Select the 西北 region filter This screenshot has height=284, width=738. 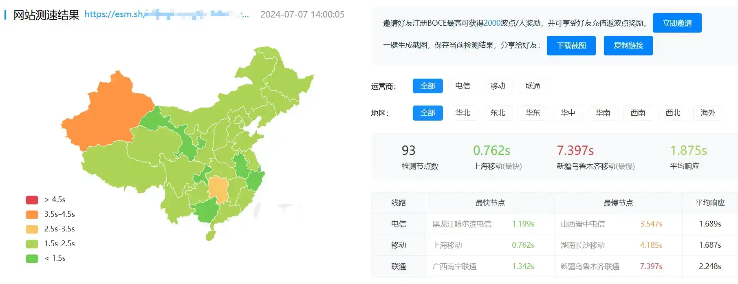(x=673, y=113)
